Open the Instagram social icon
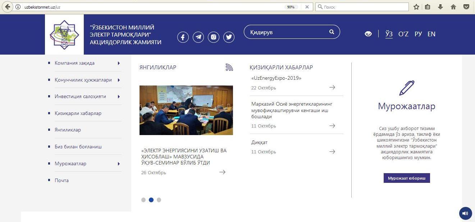 click(x=214, y=37)
